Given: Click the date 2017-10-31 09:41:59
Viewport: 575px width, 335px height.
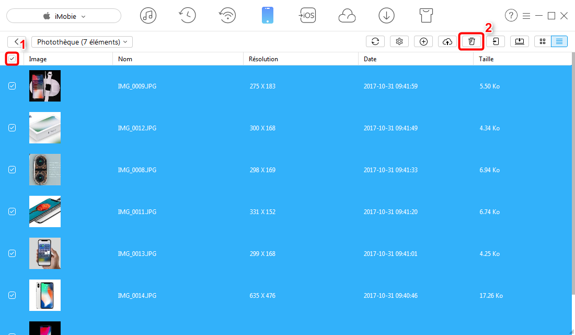Looking at the screenshot, I should click(390, 86).
